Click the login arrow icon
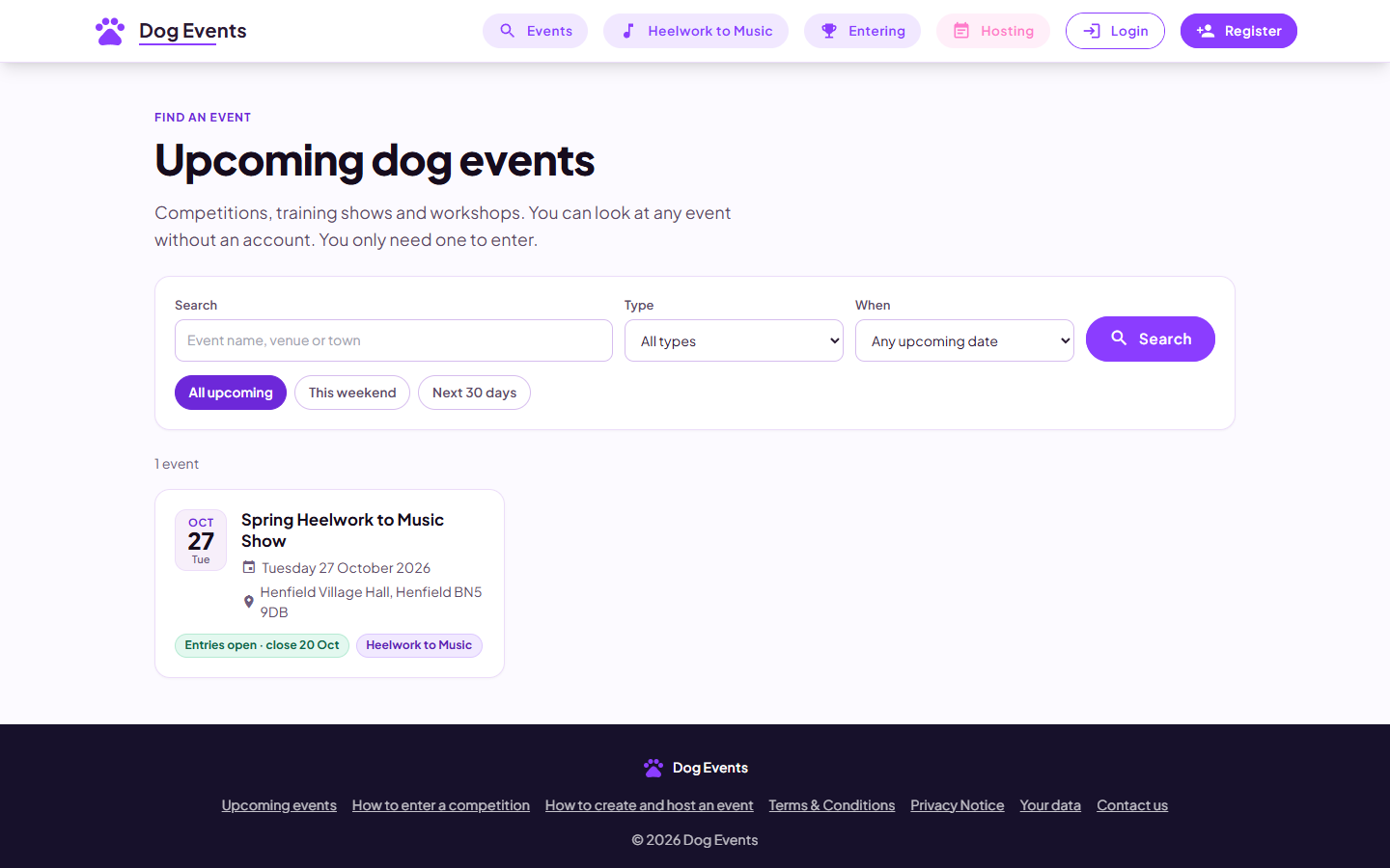1390x868 pixels. click(x=1092, y=31)
